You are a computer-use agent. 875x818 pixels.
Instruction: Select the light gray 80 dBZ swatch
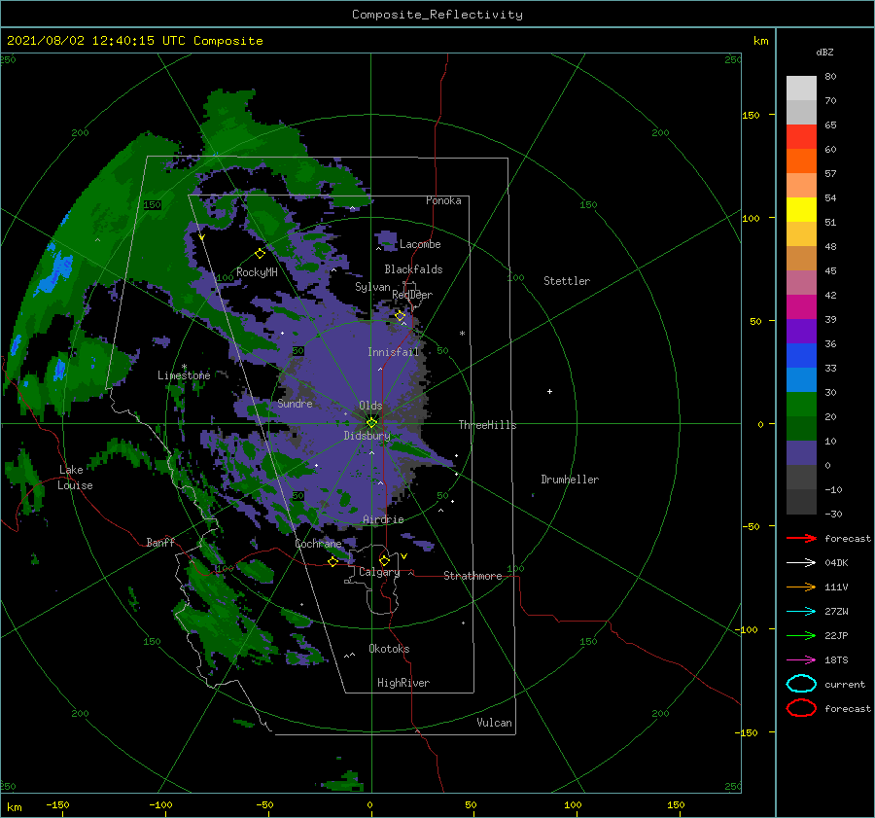(x=801, y=88)
